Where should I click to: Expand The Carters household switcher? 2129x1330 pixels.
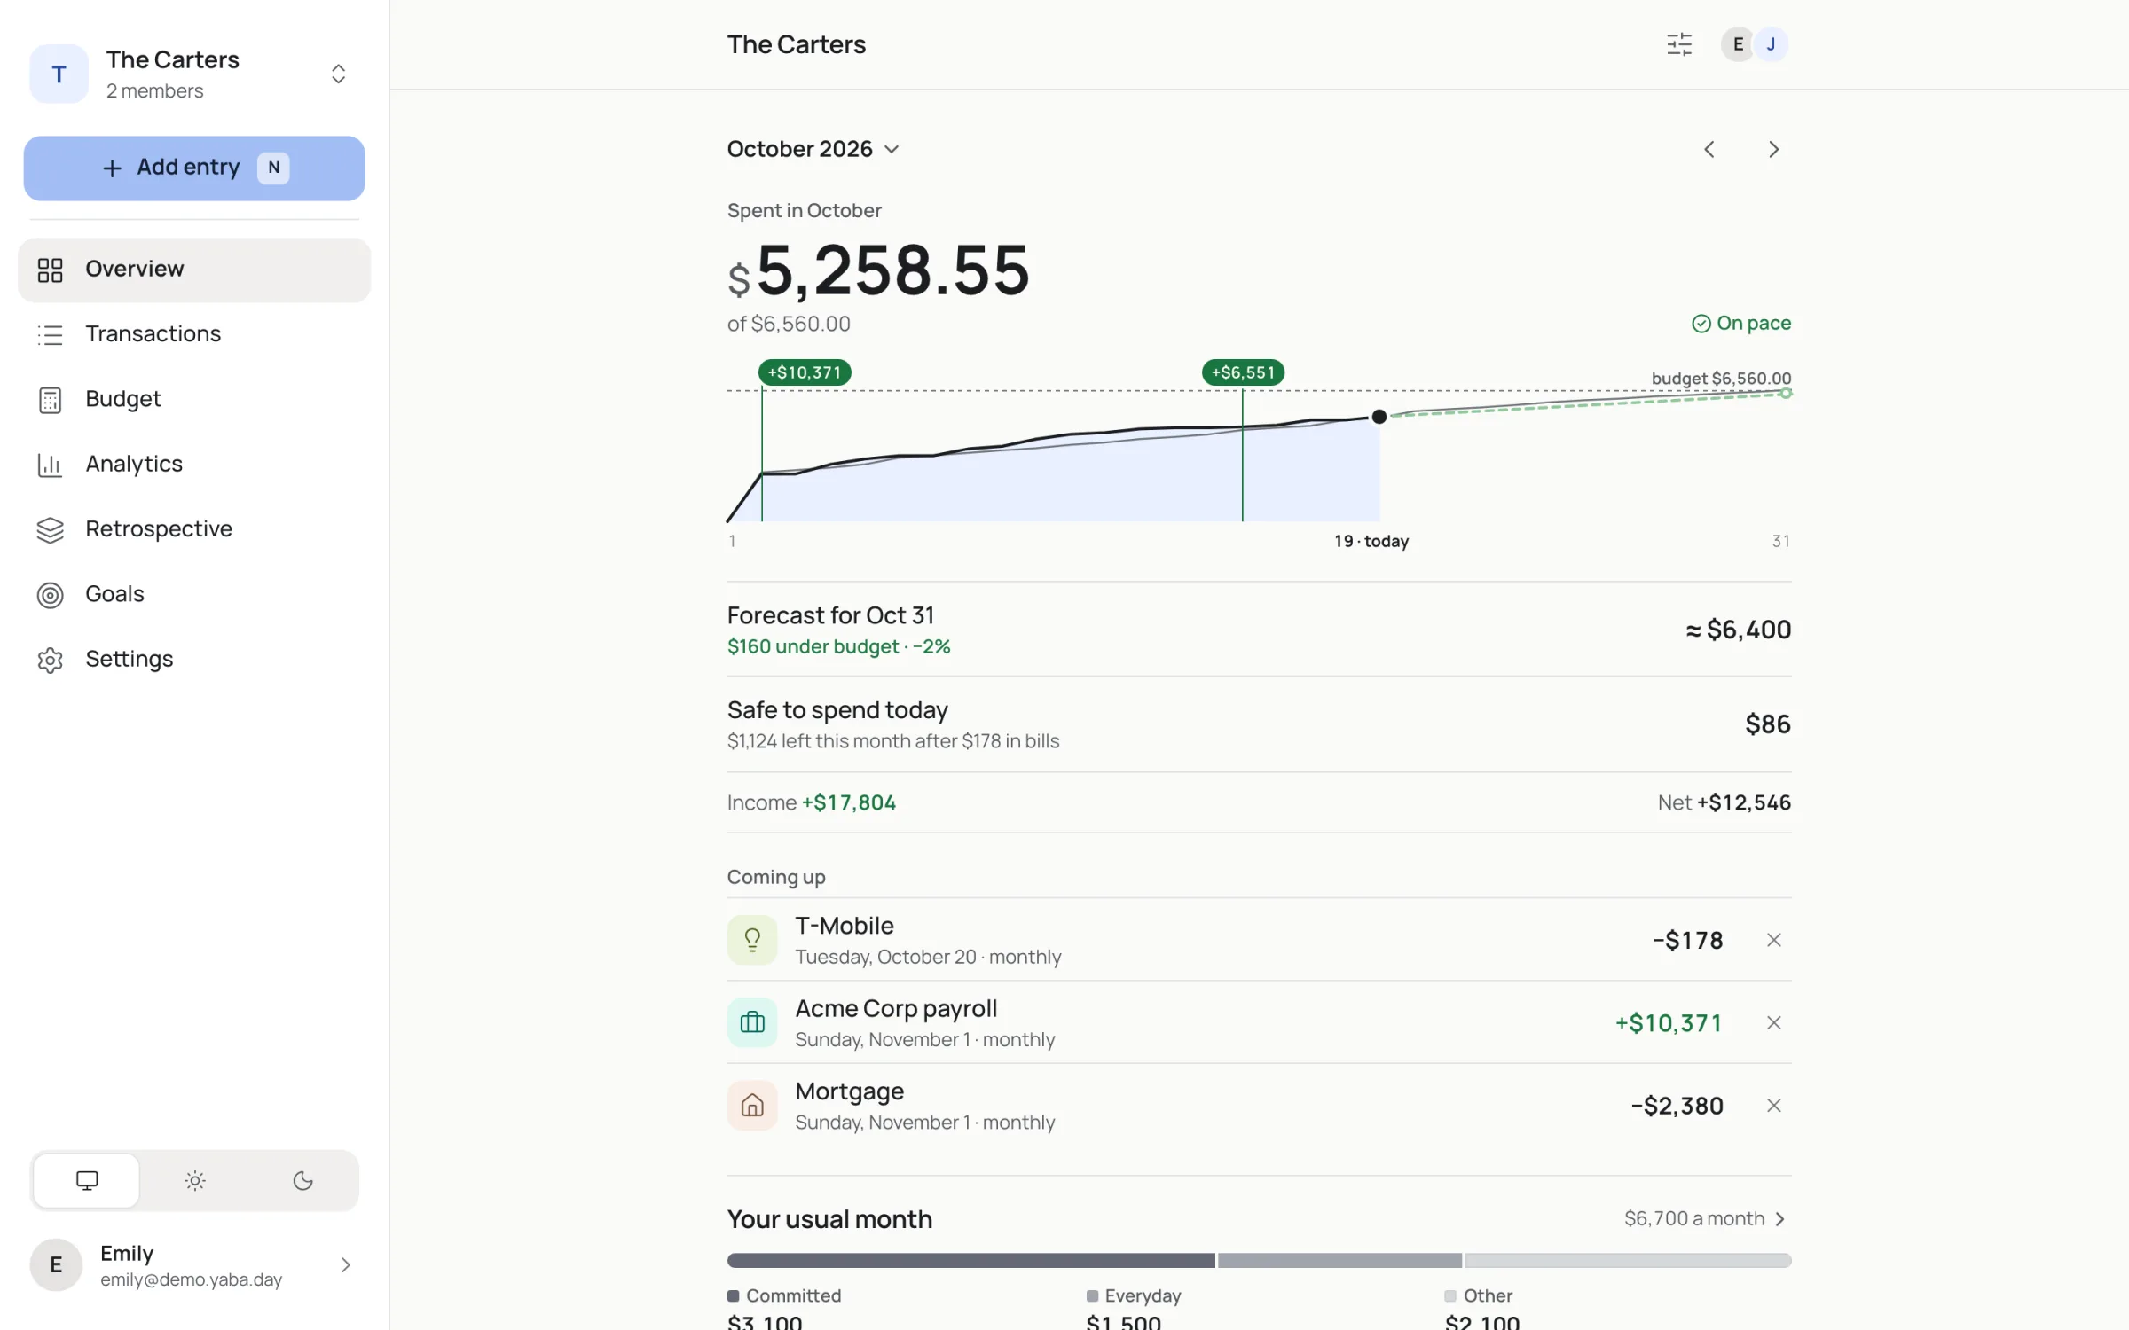338,74
